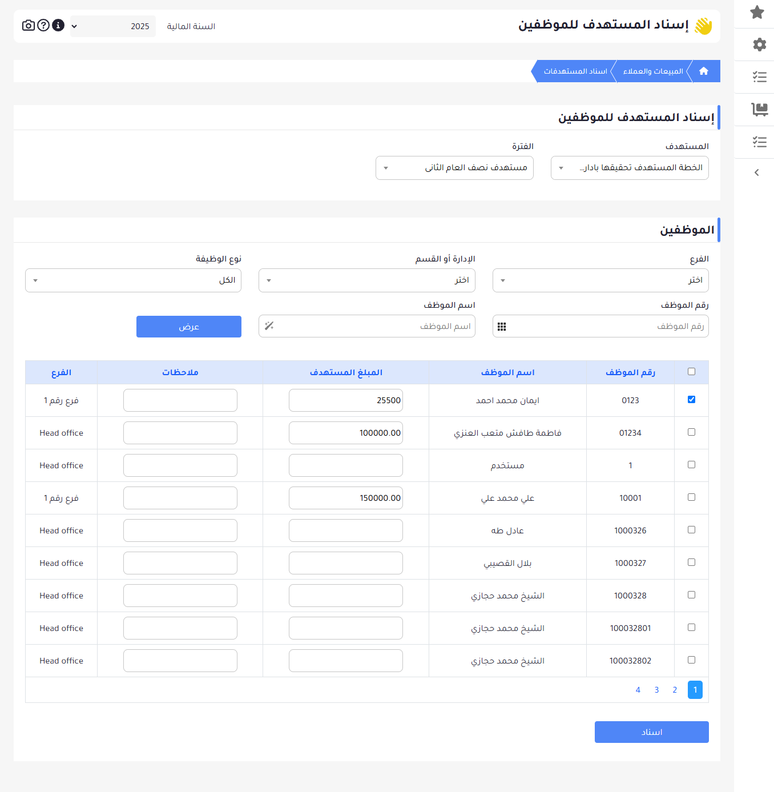Open settings gear icon in sidebar
The width and height of the screenshot is (774, 792).
(x=759, y=45)
